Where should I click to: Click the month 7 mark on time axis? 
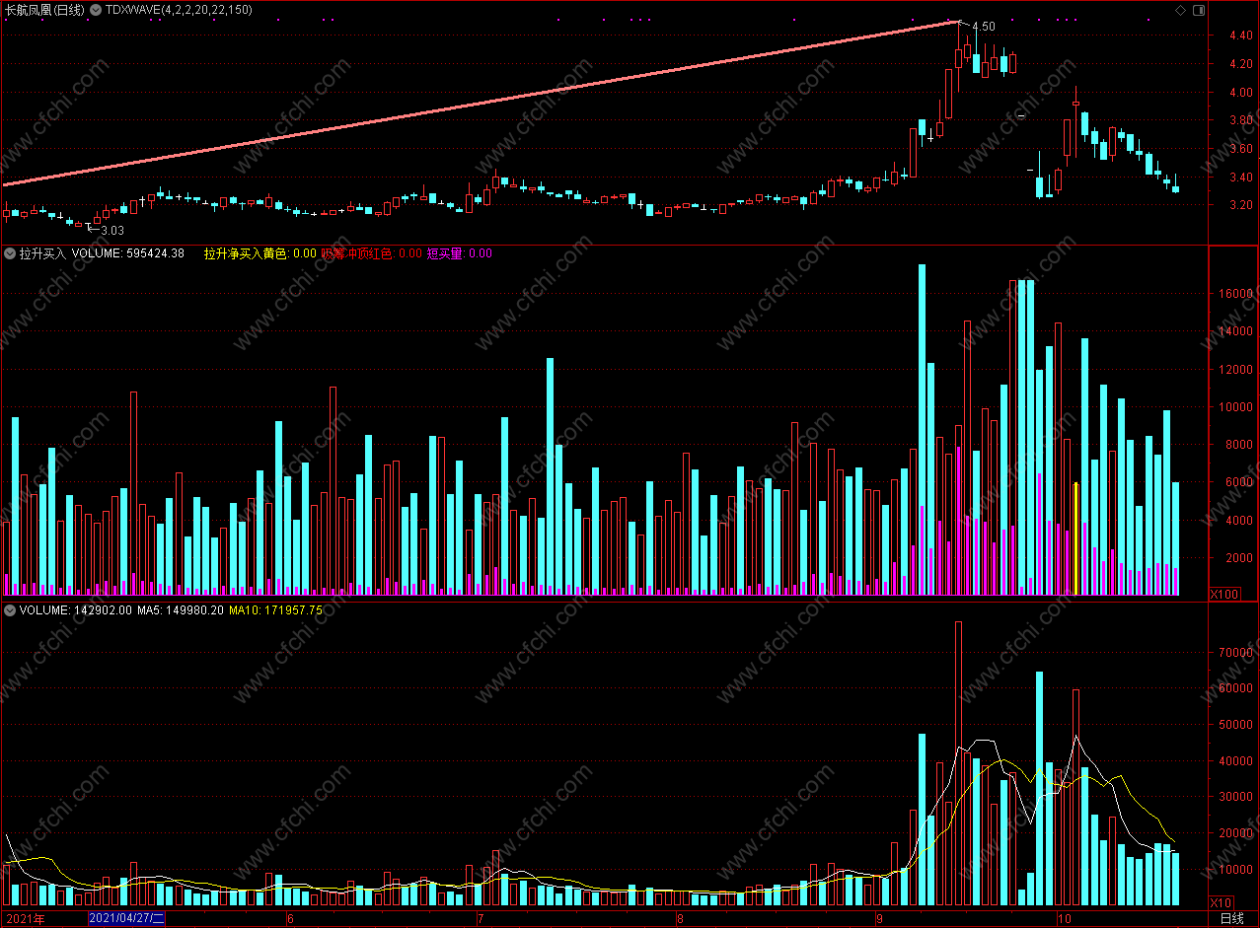482,919
